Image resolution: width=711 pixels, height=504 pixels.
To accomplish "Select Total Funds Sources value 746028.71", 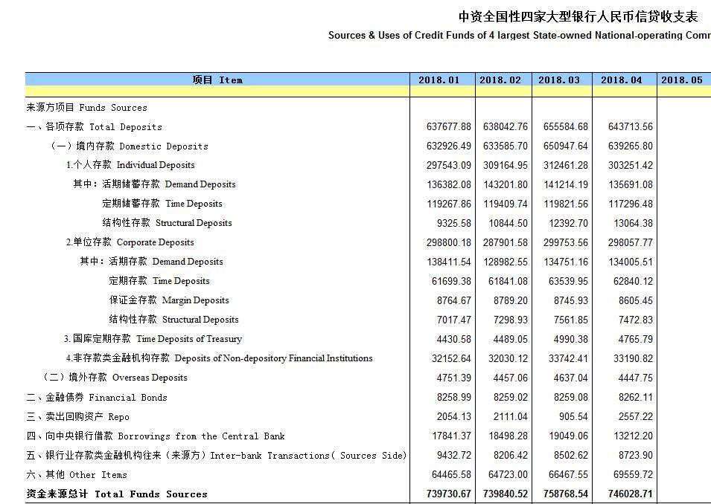I will pos(626,494).
